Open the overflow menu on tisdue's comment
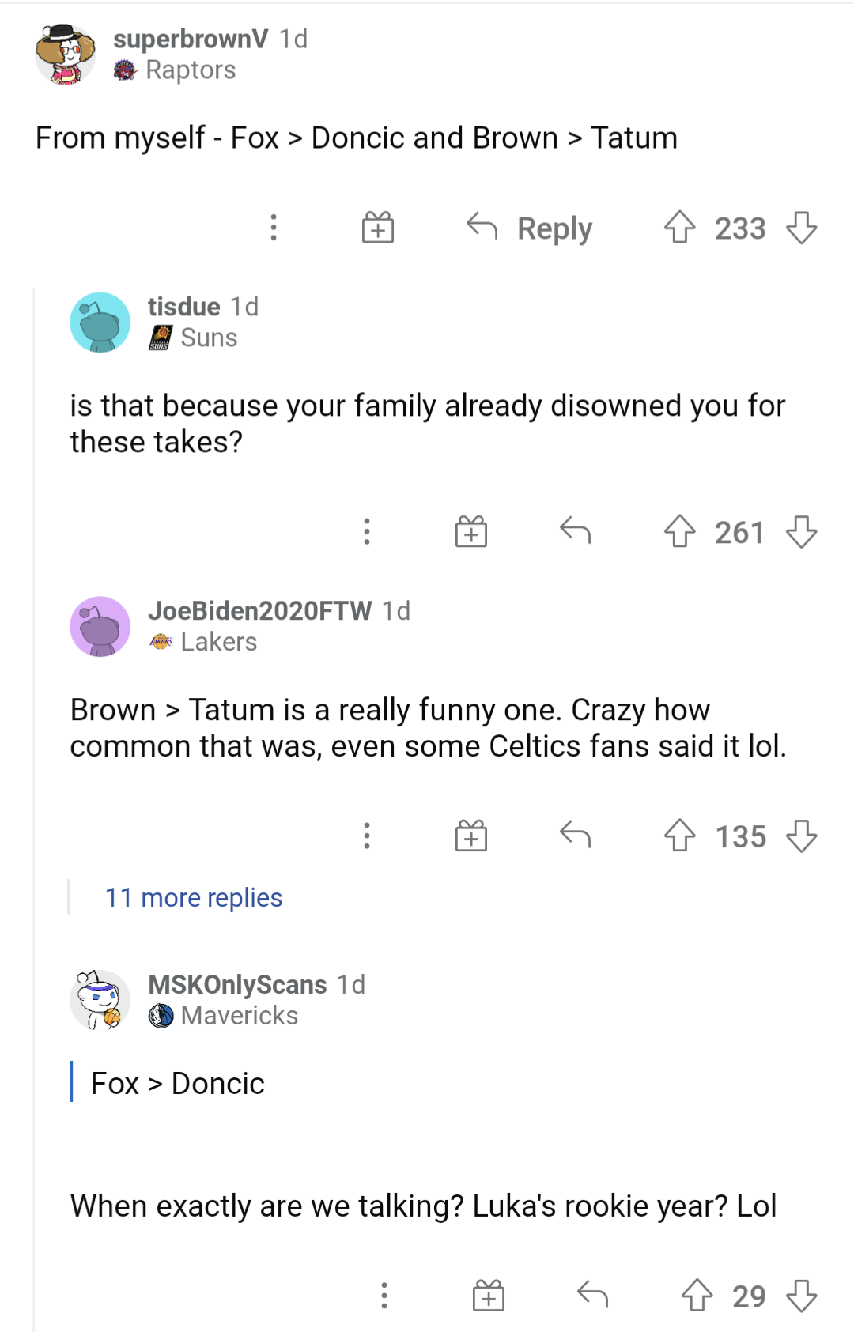 pos(366,533)
